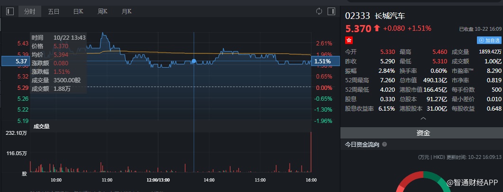Select the 日K candlestick tab
The width and height of the screenshot is (503, 192).
[78, 11]
